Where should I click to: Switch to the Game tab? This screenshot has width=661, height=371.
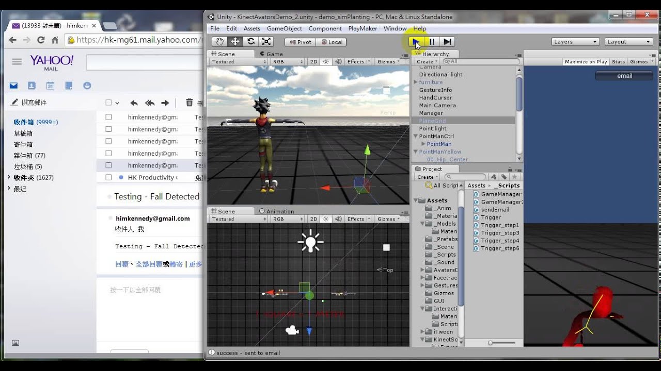tap(272, 54)
